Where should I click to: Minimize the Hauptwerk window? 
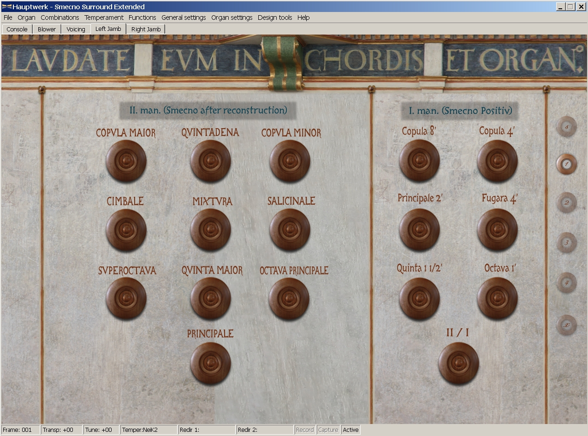[x=560, y=7]
